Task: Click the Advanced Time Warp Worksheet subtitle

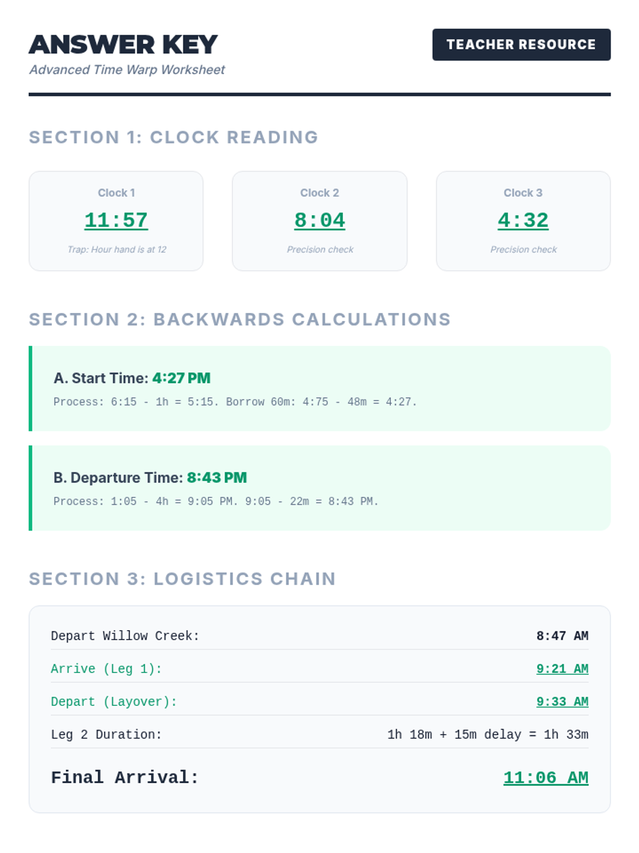Action: (x=127, y=70)
